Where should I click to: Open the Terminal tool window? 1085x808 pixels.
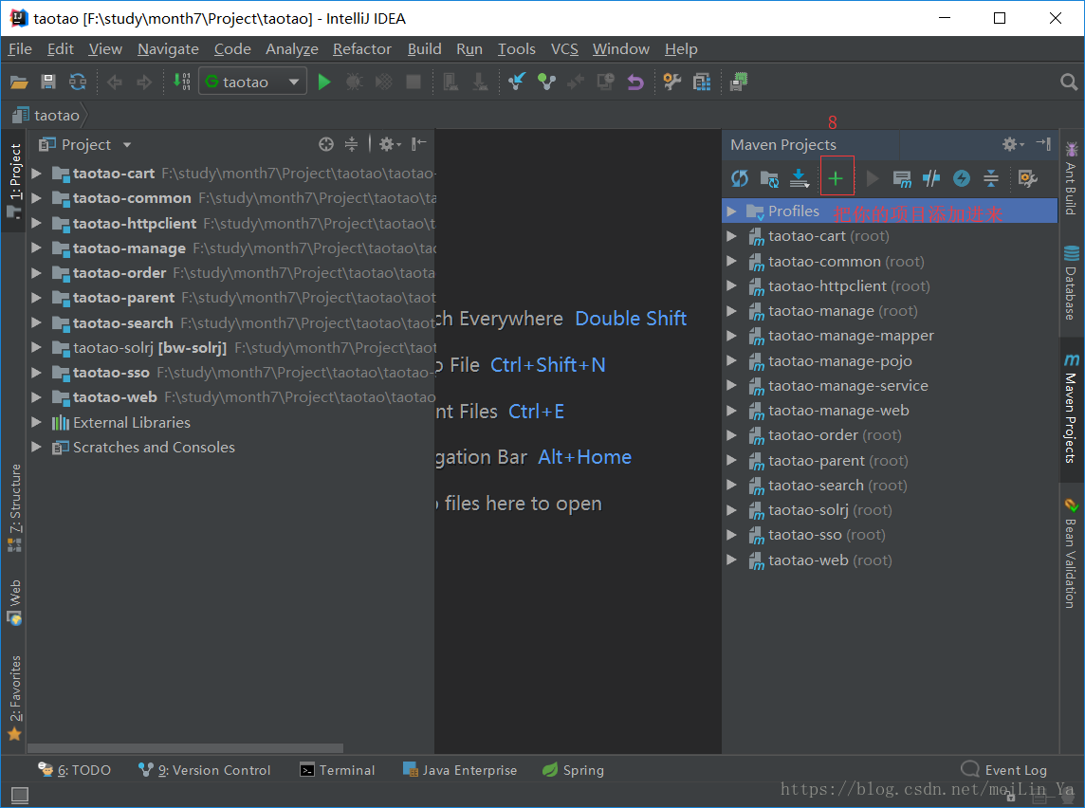point(337,770)
